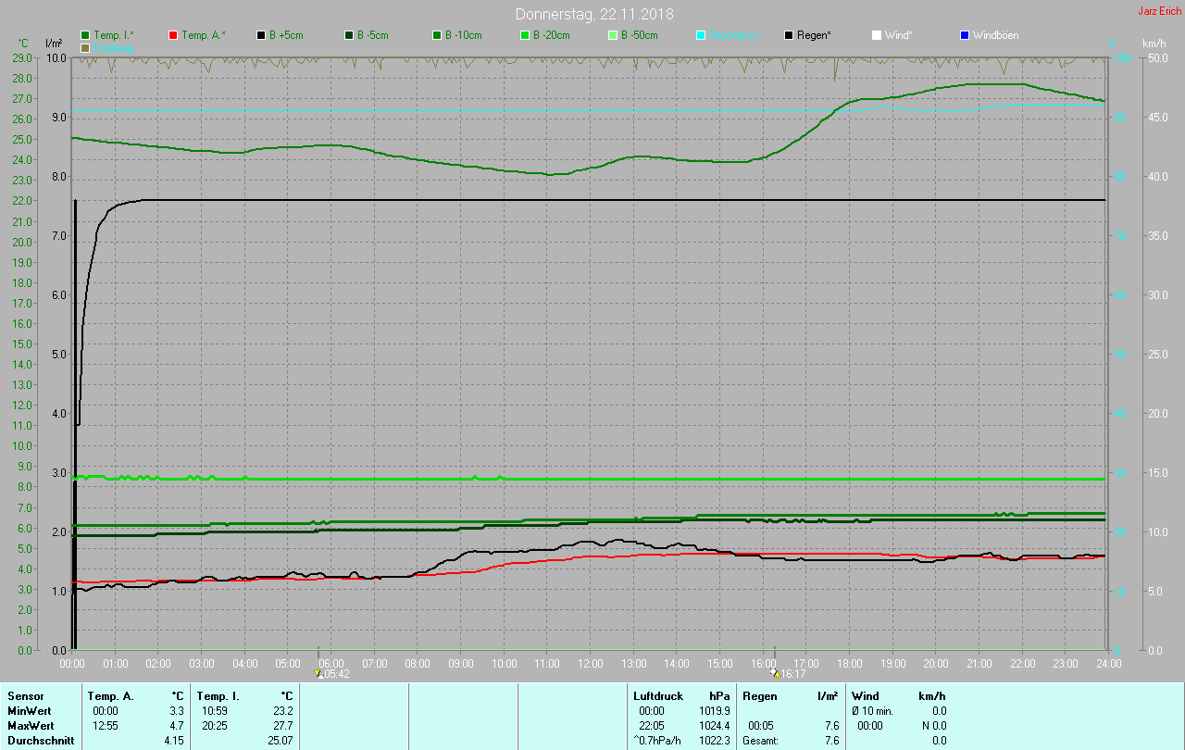Click the rain time '00:05'
The width and height of the screenshot is (1185, 750).
pos(761,726)
